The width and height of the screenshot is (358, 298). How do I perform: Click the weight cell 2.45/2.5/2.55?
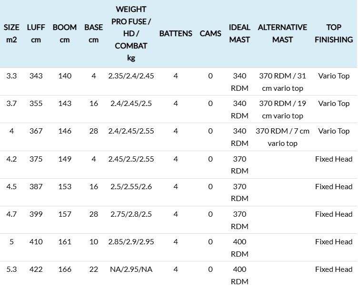131,159
